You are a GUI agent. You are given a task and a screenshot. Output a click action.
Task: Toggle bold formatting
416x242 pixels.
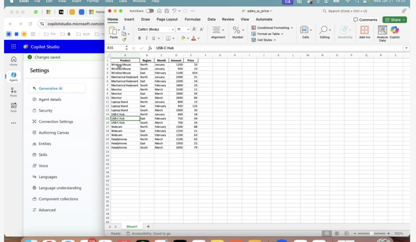(139, 38)
